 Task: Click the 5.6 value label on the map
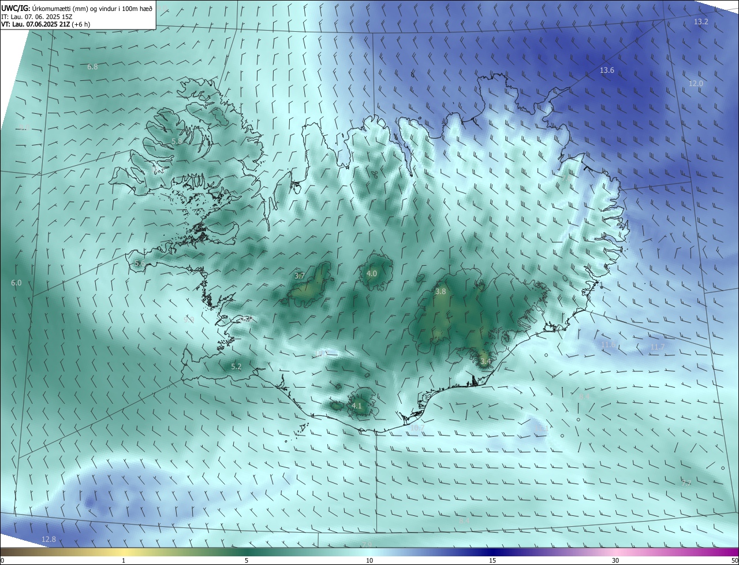[139, 263]
